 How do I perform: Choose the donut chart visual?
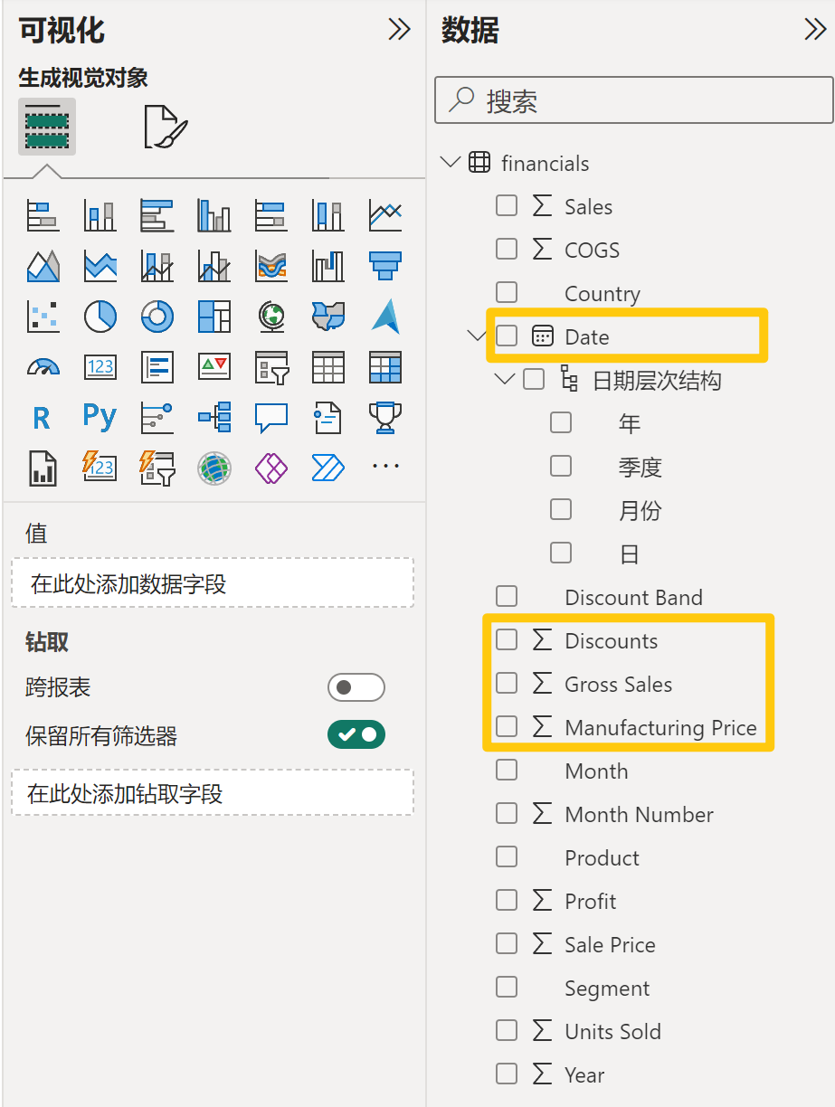point(157,317)
